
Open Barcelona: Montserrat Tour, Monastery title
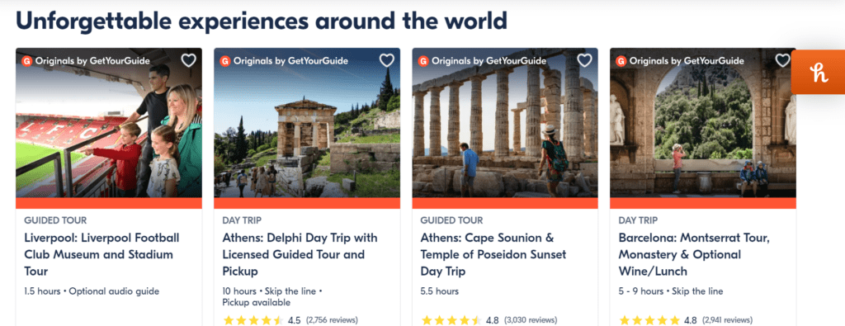695,254
